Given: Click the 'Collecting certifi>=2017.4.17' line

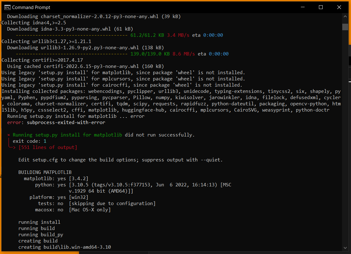Looking at the screenshot, I should [42, 60].
